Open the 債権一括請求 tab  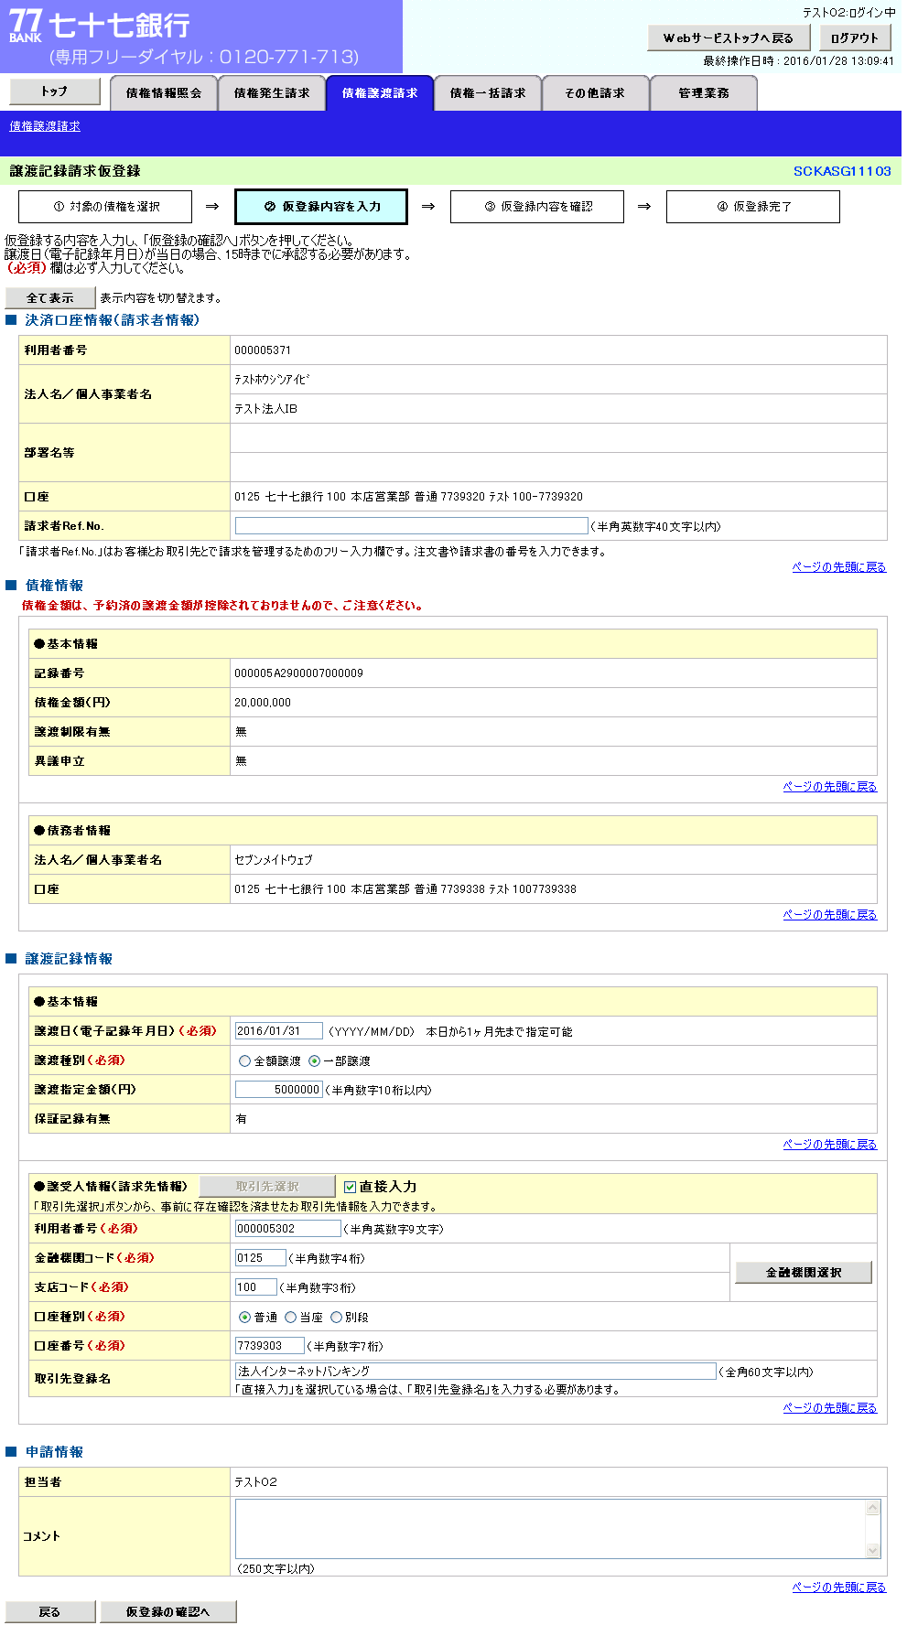pos(488,93)
